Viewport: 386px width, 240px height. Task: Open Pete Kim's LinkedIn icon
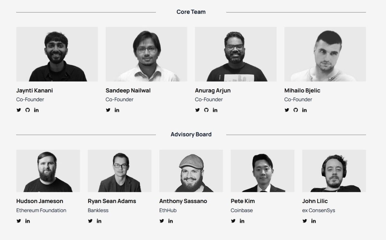[x=242, y=221]
